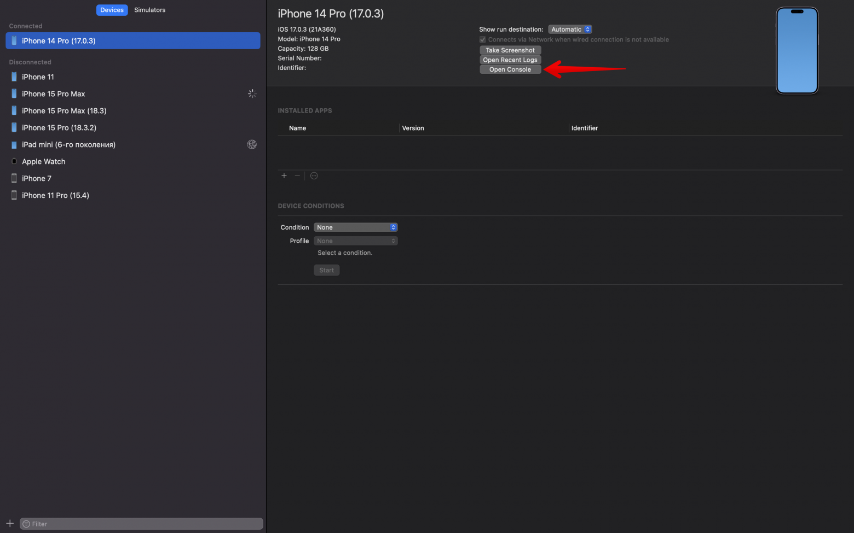The width and height of the screenshot is (854, 533).
Task: Click the Take Screenshot button
Action: 510,50
